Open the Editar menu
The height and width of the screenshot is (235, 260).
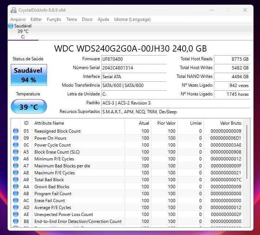tap(36, 19)
